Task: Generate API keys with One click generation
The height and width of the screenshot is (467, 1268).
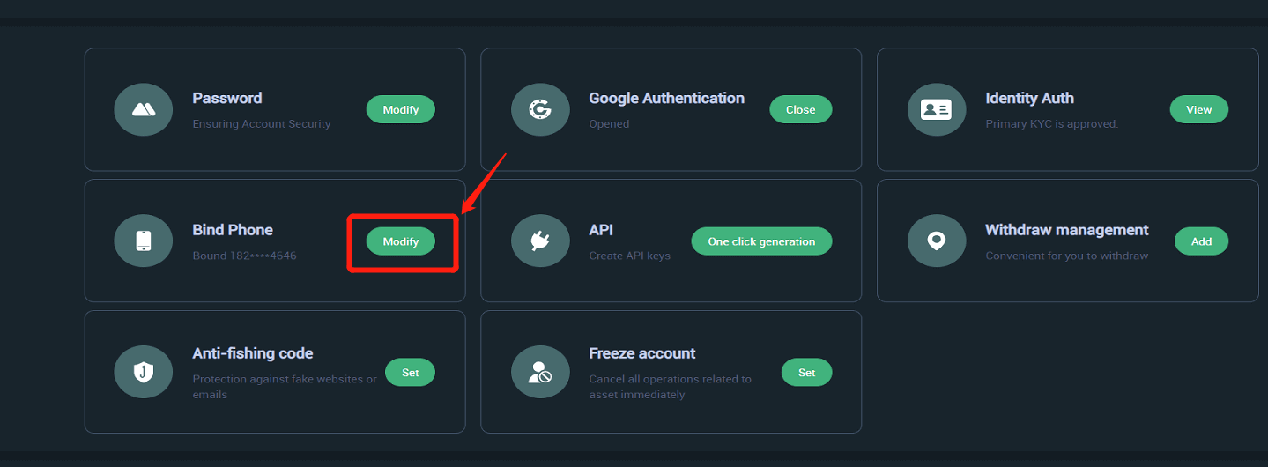Action: click(x=761, y=241)
